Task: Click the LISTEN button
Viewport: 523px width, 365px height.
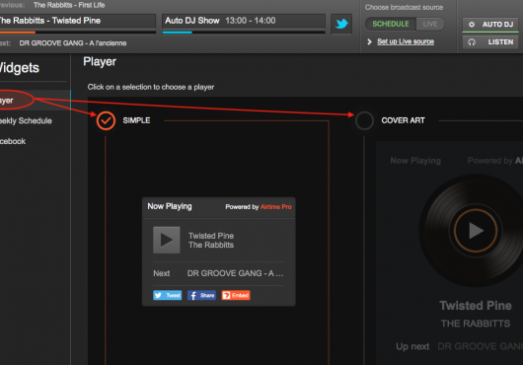Action: pos(490,42)
